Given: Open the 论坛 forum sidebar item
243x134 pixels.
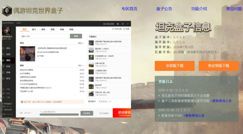Looking at the screenshot, I should coord(7,93).
